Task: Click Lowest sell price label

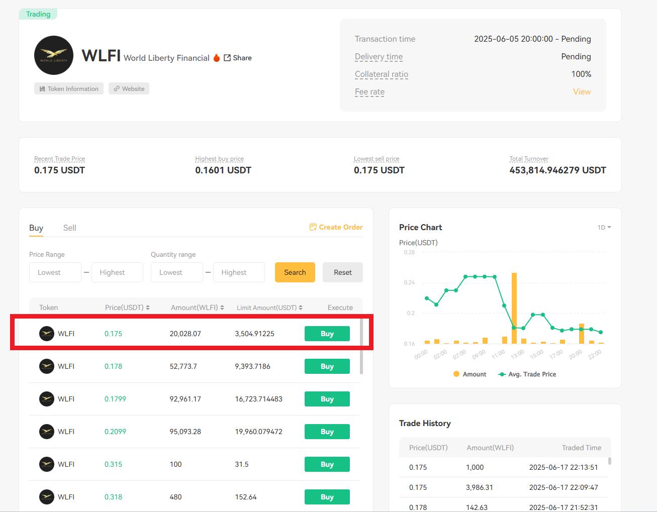Action: (377, 159)
